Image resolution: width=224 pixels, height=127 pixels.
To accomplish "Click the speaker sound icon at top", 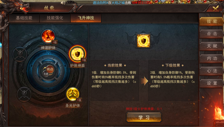I will [63, 3].
